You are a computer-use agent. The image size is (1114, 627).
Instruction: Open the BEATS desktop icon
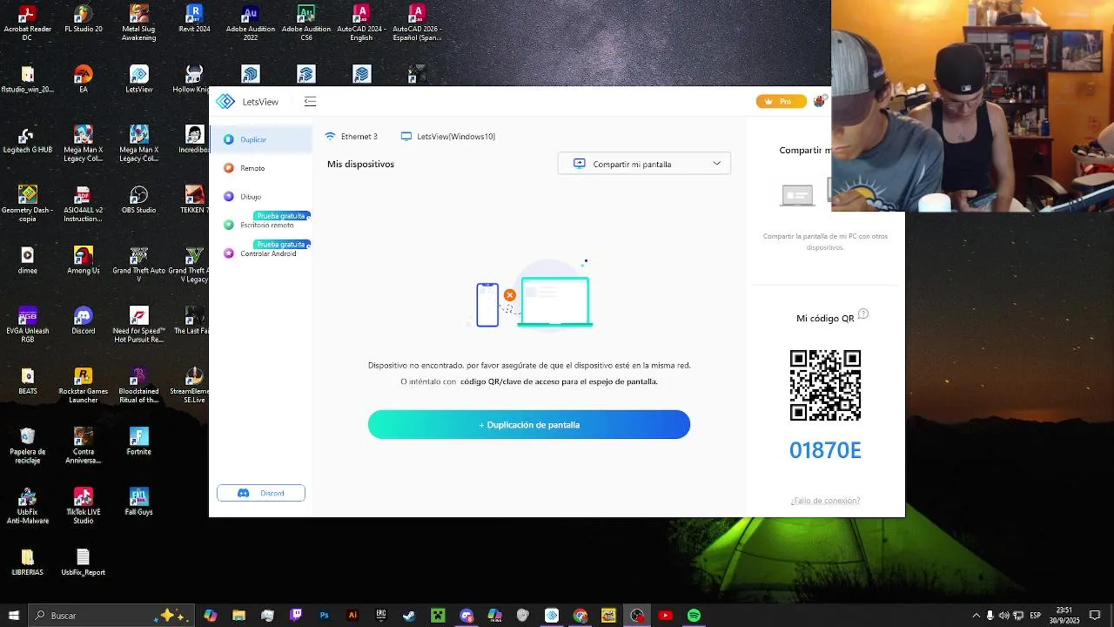[x=28, y=381]
